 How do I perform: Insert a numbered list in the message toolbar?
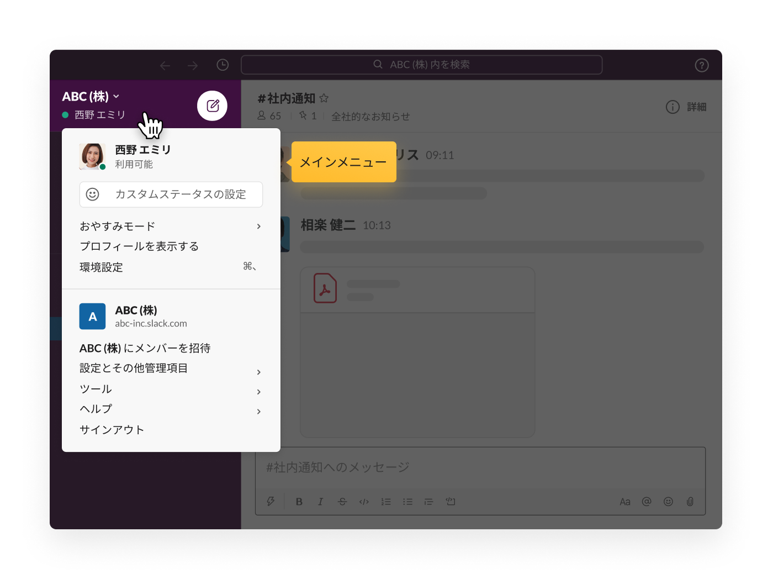tap(386, 502)
